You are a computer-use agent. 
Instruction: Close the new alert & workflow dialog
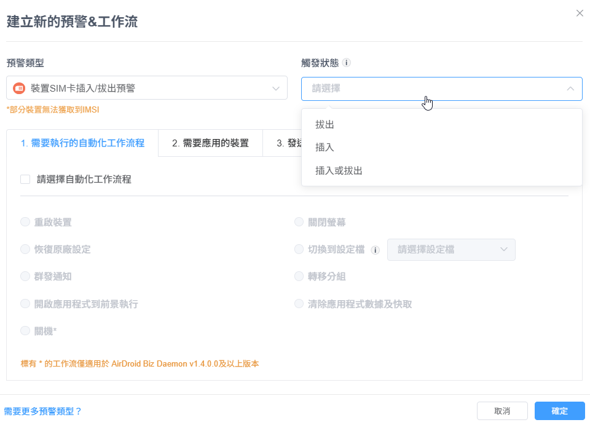tap(580, 13)
